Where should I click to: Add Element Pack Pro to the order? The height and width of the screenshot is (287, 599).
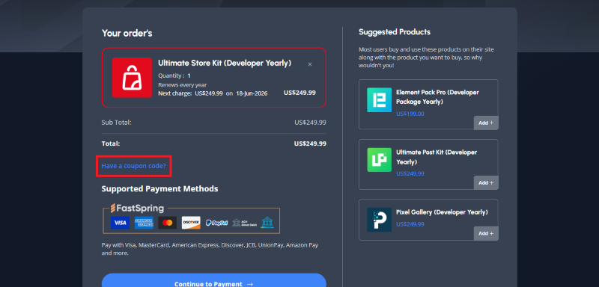pyautogui.click(x=486, y=123)
